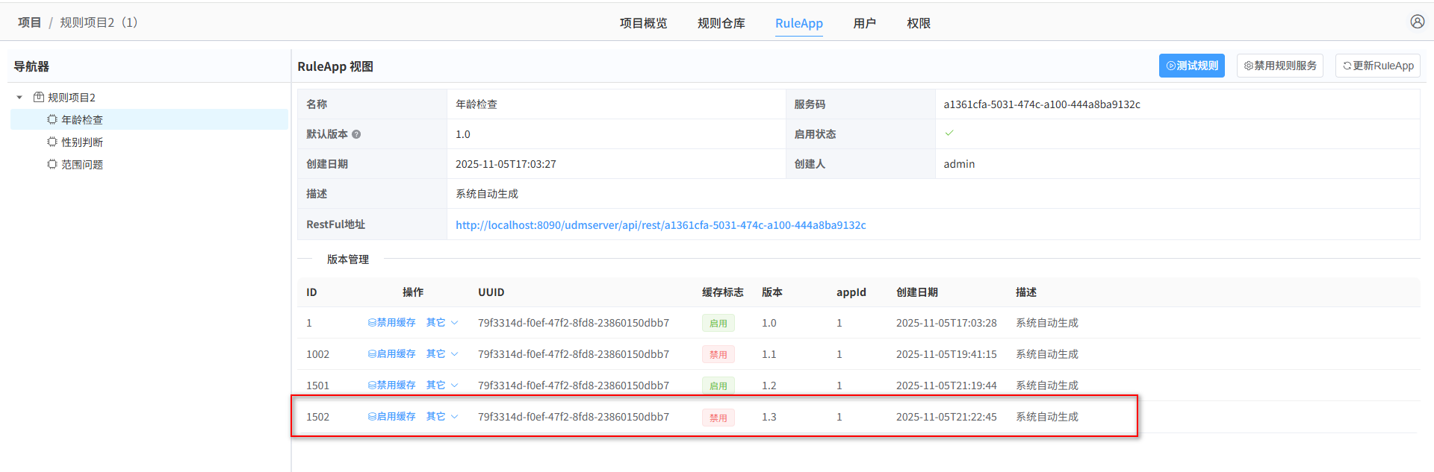The height and width of the screenshot is (472, 1434).
Task: Select 范围问题 in the navigator tree
Action: pyautogui.click(x=82, y=165)
